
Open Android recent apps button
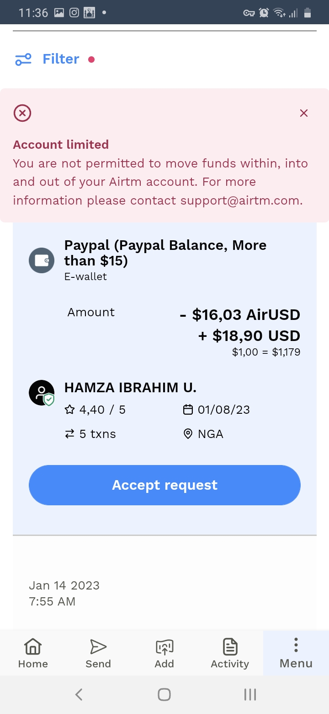click(250, 695)
